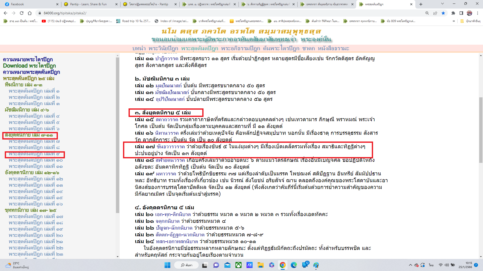Click the home icon in browser toolbar

30,13
